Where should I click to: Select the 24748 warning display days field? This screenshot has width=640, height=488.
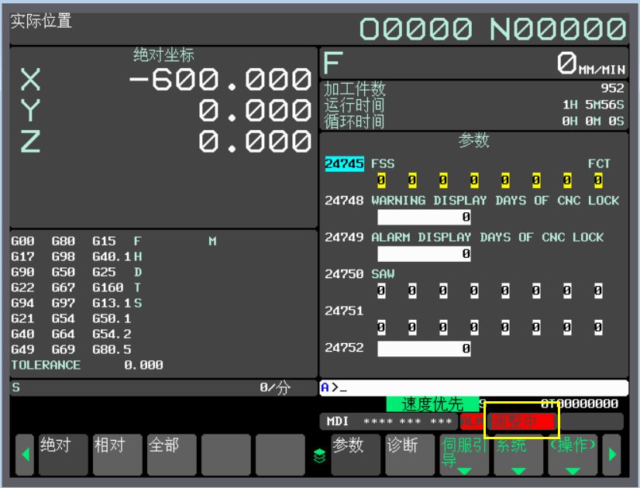(x=425, y=218)
